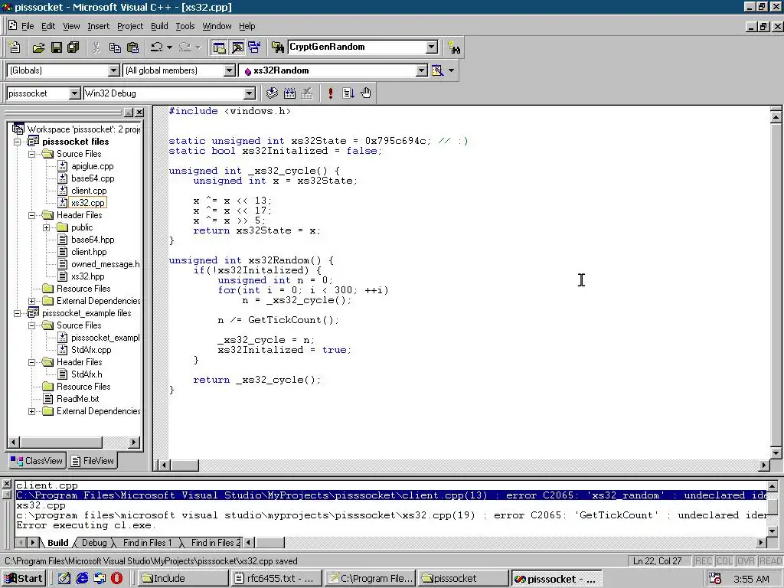
Task: Select ReadMe.txt in the file tree
Action: tap(78, 399)
